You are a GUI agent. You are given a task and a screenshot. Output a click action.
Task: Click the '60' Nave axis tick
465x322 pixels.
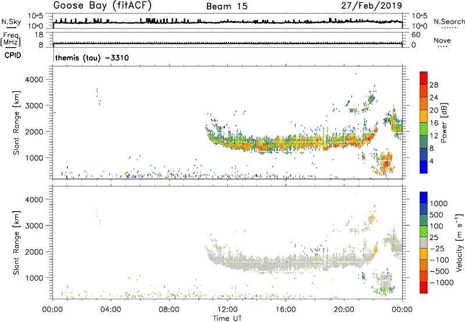[x=416, y=35]
